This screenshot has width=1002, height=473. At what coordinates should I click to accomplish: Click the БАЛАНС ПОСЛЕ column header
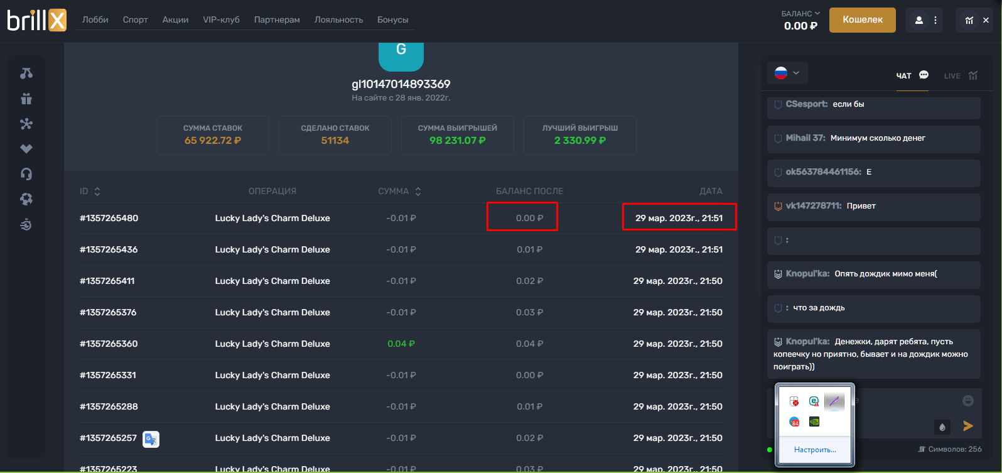[x=530, y=191]
